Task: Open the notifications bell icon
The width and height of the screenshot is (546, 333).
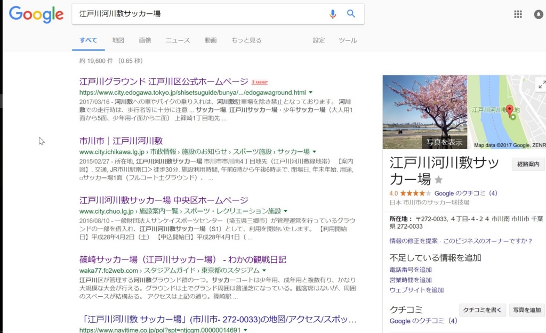Action: (539, 14)
